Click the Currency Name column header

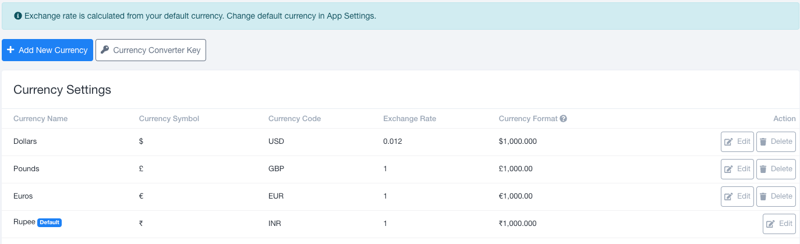[40, 119]
